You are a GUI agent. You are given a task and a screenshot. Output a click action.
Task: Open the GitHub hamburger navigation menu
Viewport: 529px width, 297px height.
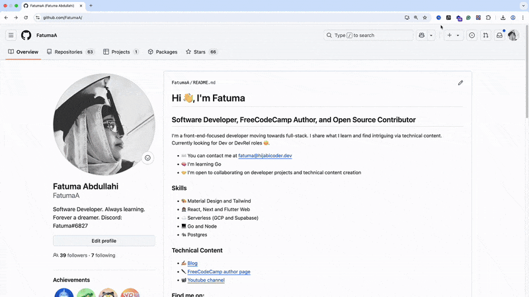tap(11, 35)
